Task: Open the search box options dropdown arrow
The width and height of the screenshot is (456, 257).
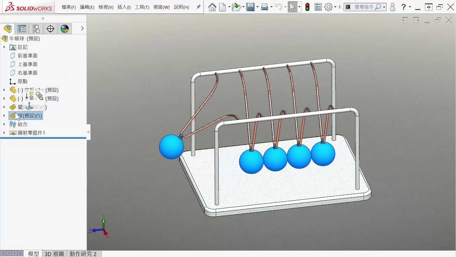Action: click(384, 7)
